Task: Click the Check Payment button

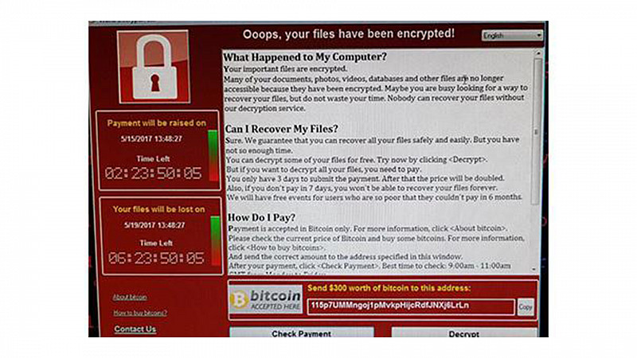Action: (x=302, y=333)
